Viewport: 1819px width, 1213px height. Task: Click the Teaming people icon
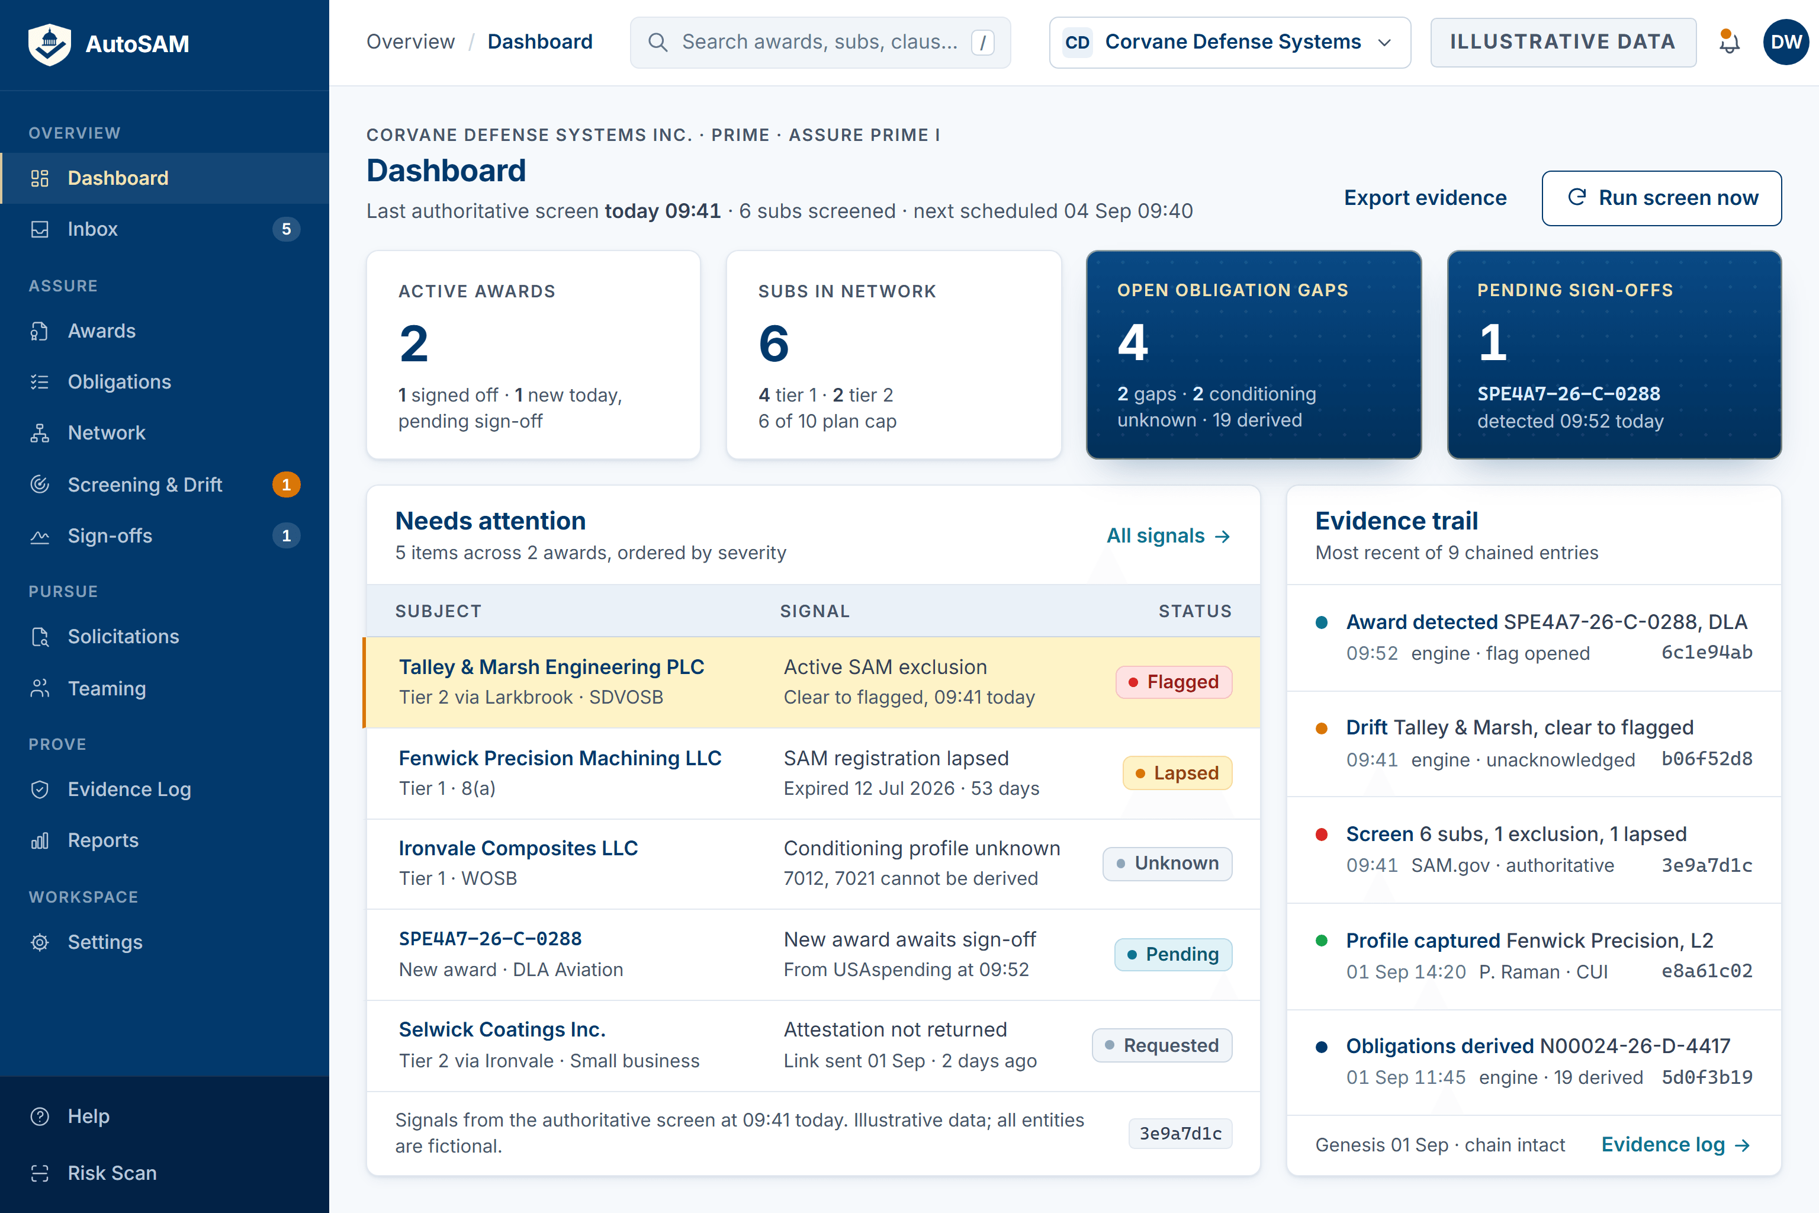pos(40,688)
